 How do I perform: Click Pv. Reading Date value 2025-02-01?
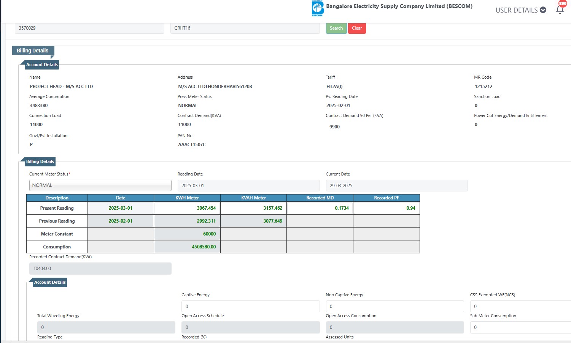pyautogui.click(x=338, y=106)
